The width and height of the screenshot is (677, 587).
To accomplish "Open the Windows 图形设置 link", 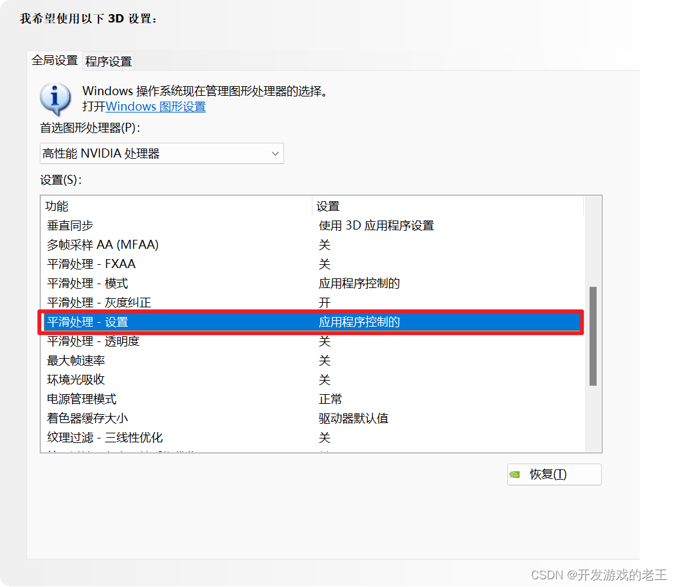I will pos(156,107).
